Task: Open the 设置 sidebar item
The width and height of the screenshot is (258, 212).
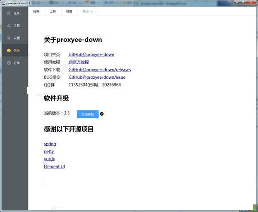Action: pos(15,38)
